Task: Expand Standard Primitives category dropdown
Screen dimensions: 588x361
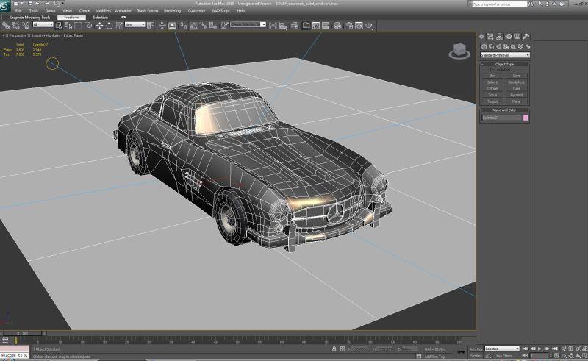Action: (505, 55)
